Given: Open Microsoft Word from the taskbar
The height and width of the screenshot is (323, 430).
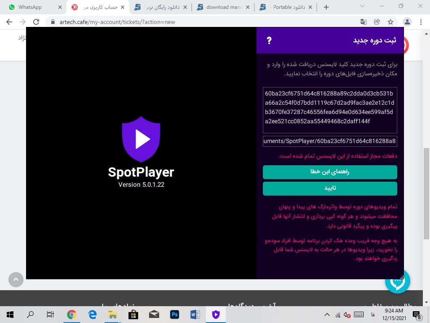Looking at the screenshot, I should pyautogui.click(x=195, y=314).
